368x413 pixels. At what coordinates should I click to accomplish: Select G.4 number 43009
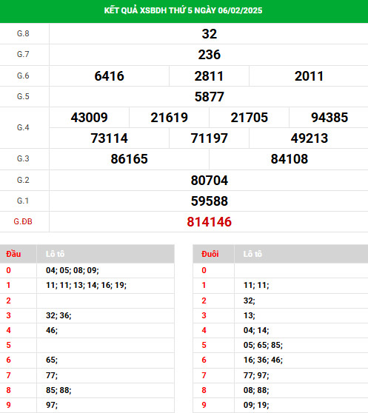pyautogui.click(x=89, y=118)
